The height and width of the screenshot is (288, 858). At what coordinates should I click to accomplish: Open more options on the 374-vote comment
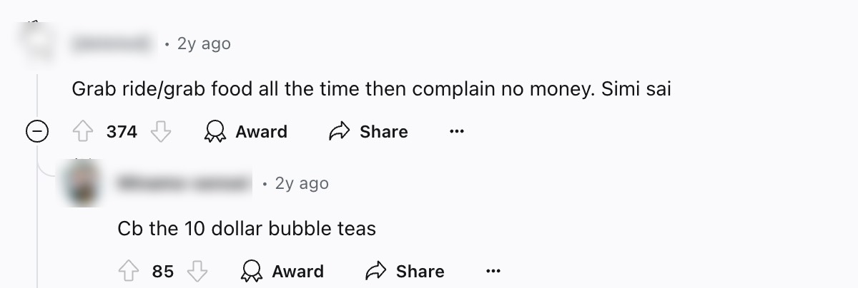coord(457,132)
